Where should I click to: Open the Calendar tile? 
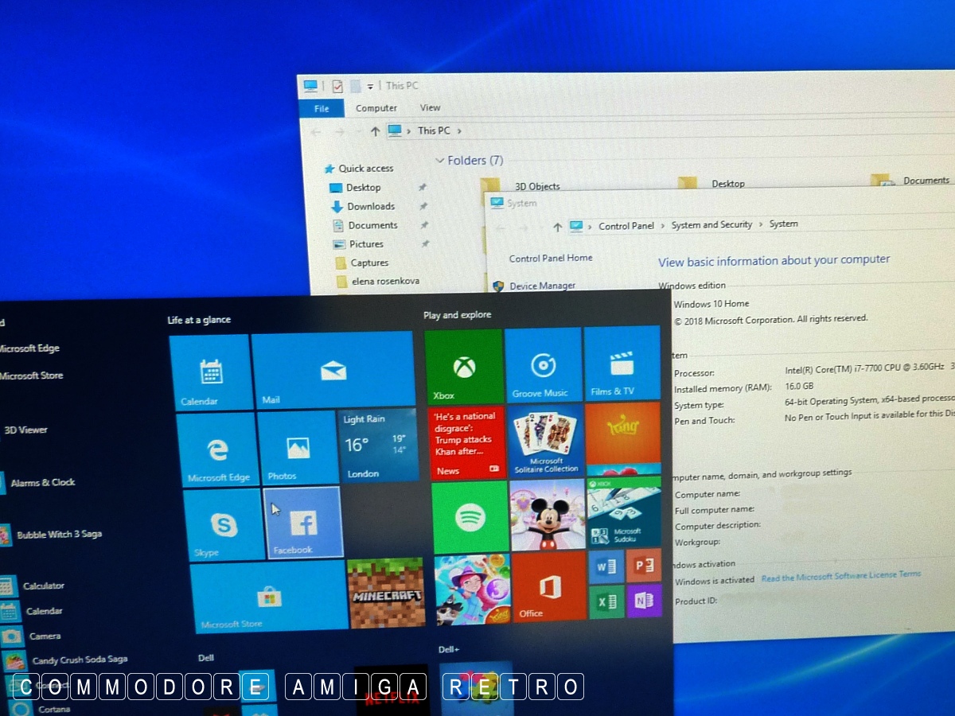tap(211, 372)
